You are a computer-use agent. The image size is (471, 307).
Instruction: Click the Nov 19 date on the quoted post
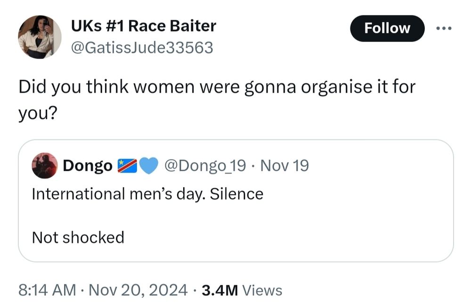coord(284,166)
